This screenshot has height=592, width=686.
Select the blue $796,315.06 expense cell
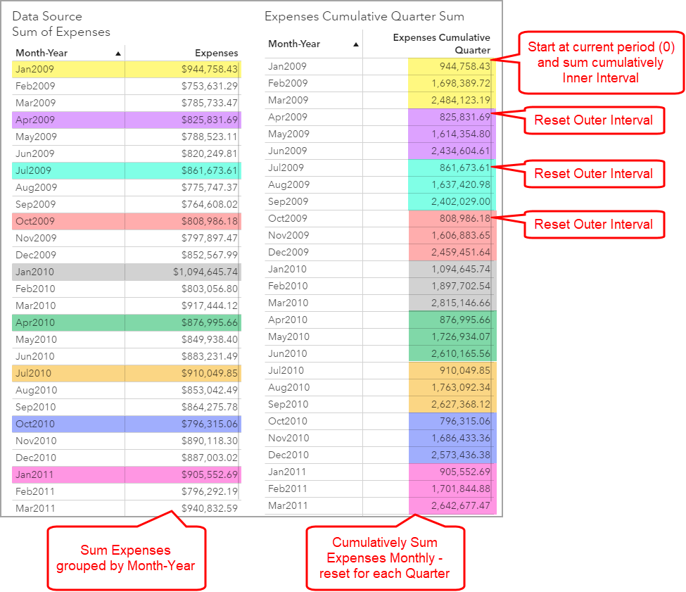point(183,424)
